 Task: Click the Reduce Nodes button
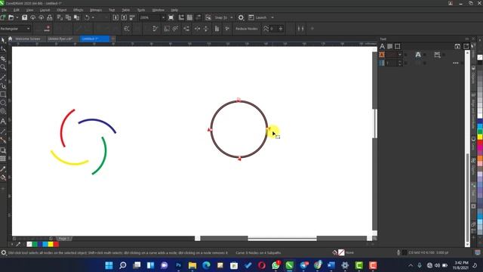click(x=247, y=29)
